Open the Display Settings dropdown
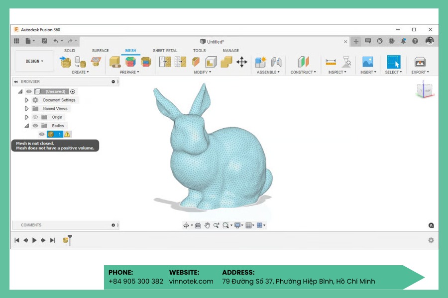 [238, 225]
